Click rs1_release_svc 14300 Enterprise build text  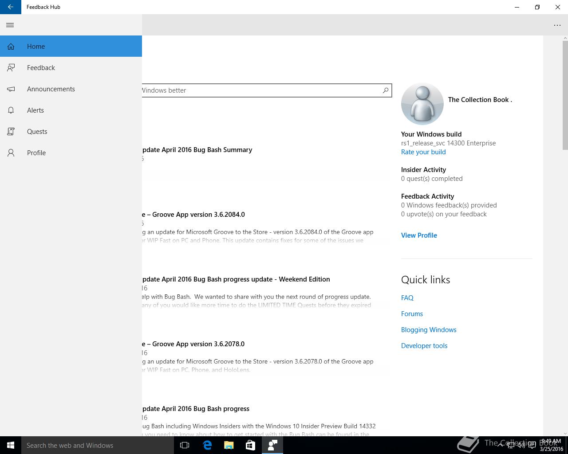tap(448, 143)
